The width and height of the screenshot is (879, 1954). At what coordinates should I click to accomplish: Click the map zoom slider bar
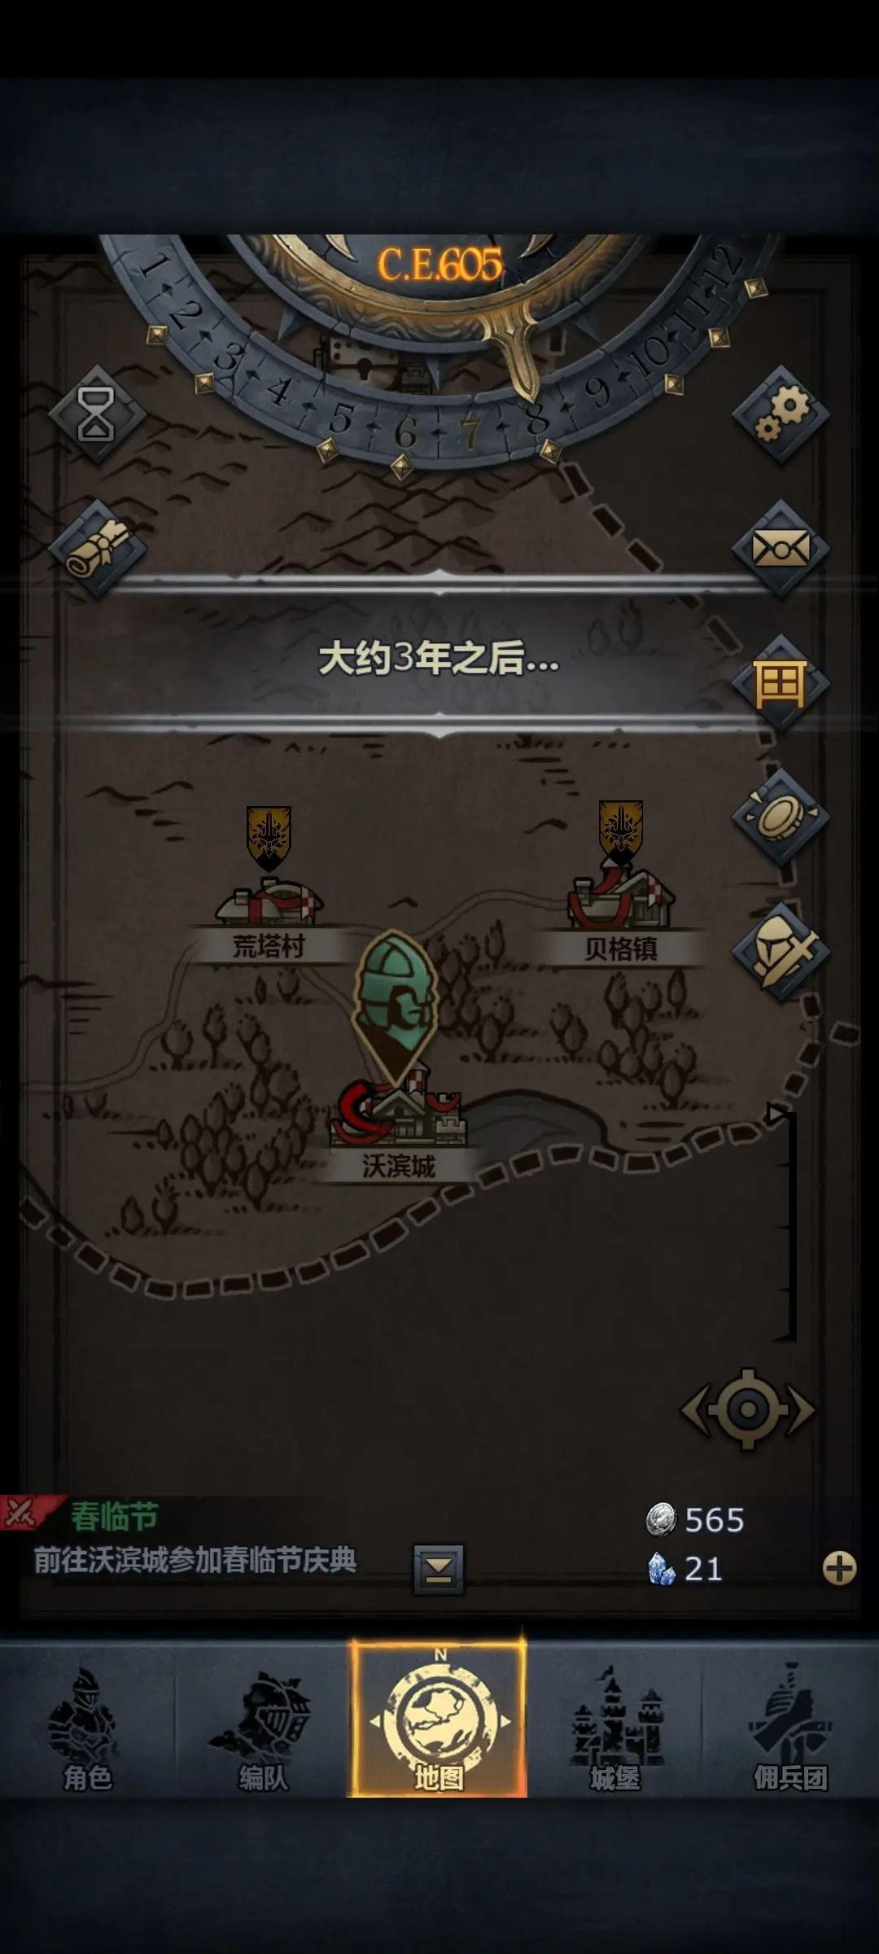pyautogui.click(x=786, y=1225)
